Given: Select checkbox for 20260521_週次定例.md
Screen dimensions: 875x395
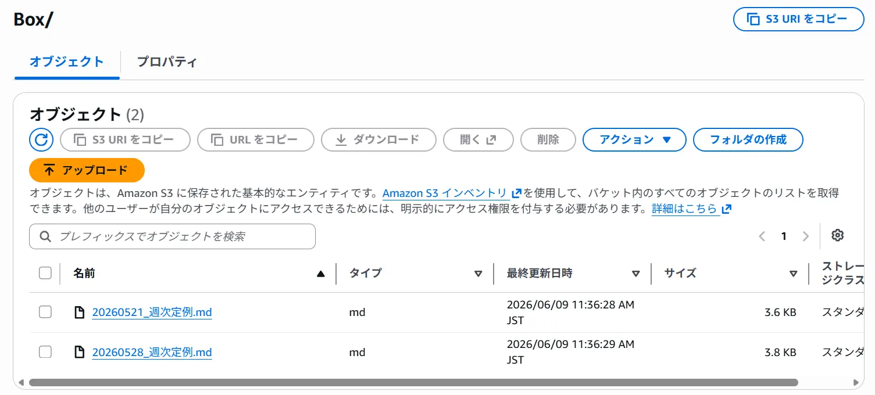Looking at the screenshot, I should (45, 313).
